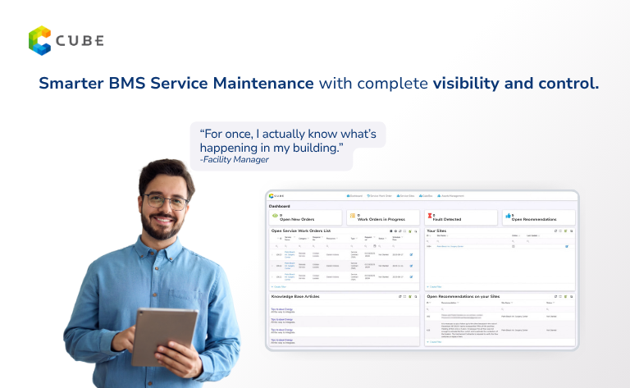Open the Dashboard nav item
630x388 pixels.
point(356,197)
